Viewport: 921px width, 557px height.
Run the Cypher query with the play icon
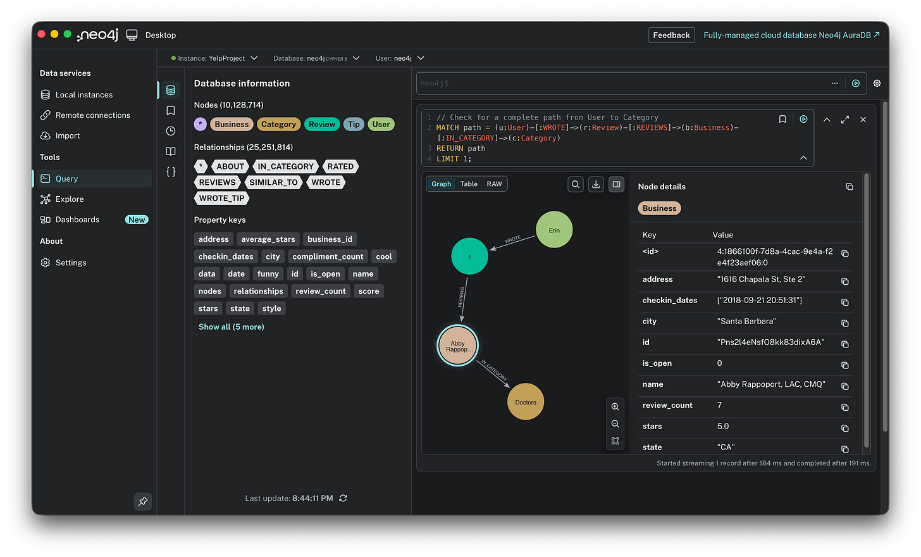point(803,119)
